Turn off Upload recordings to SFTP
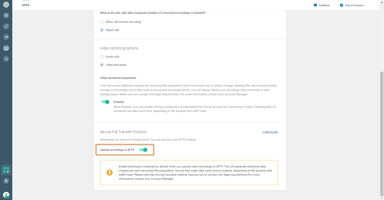 [x=143, y=150]
